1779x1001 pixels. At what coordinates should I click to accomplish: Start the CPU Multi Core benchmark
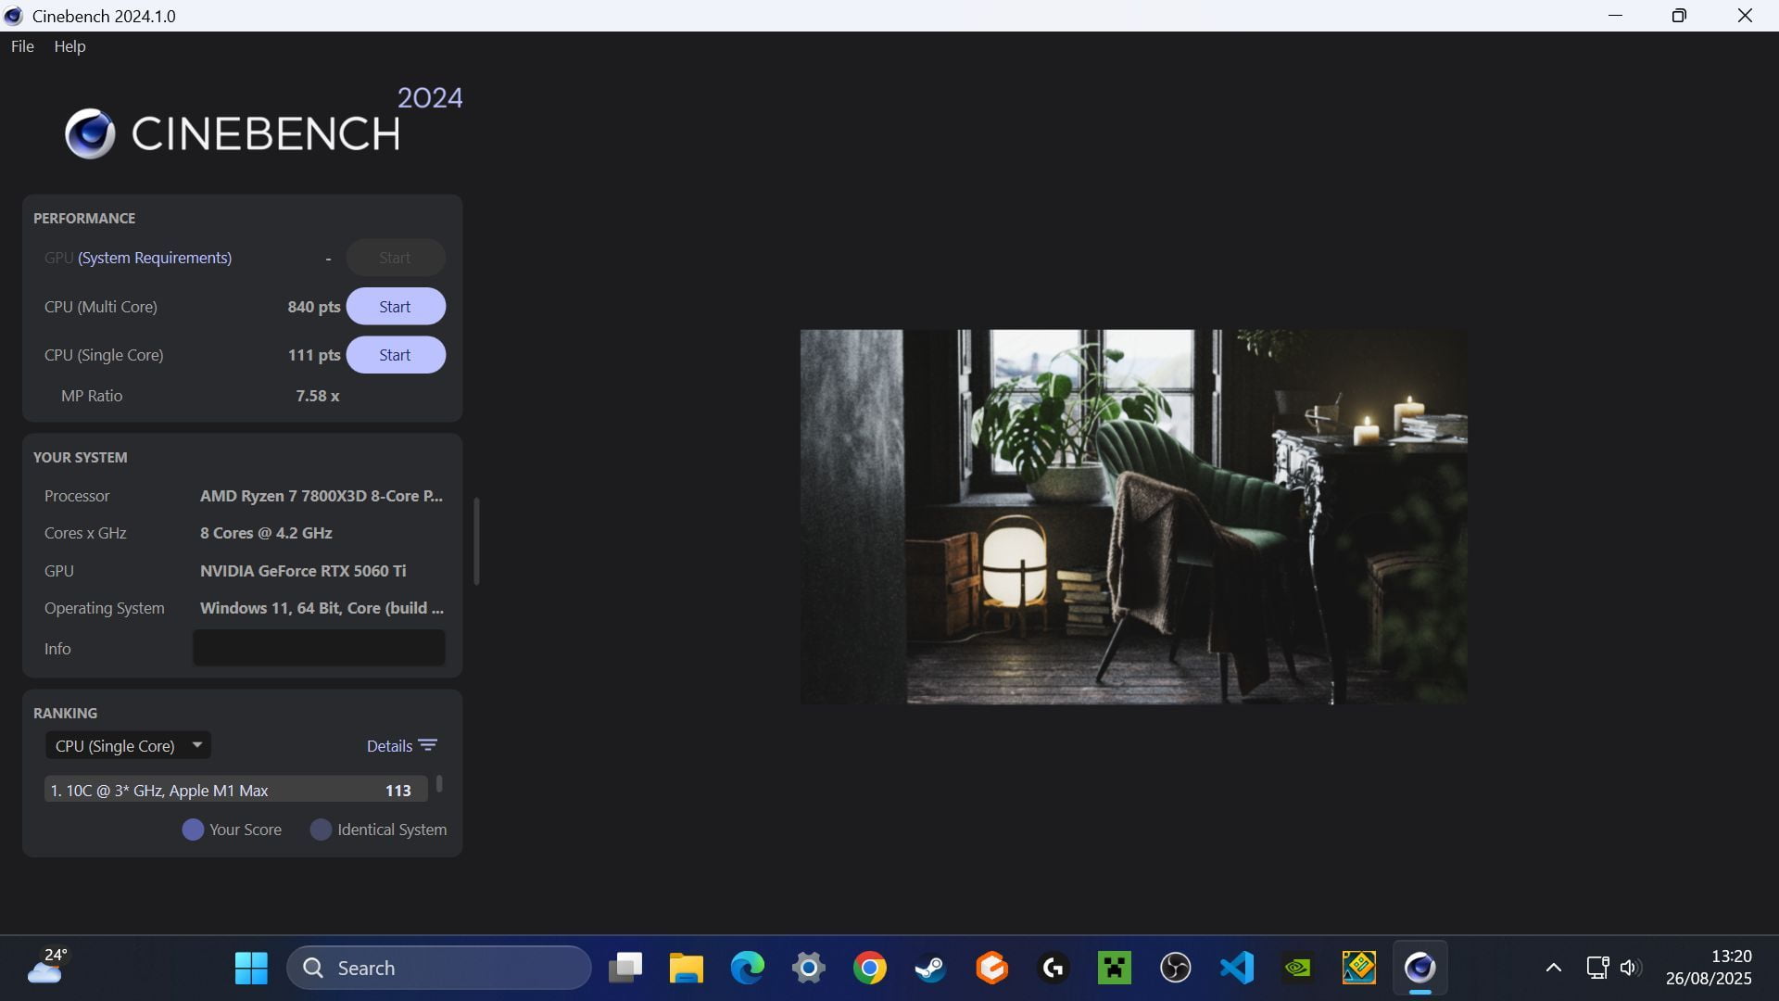(x=396, y=307)
